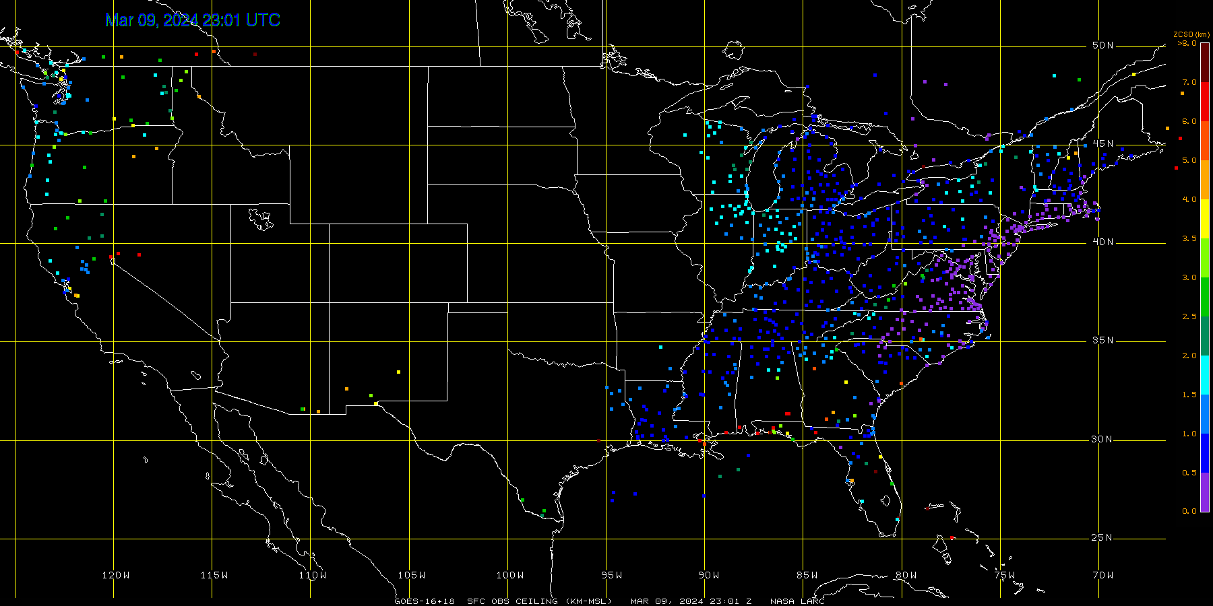Click the 0.5 colorbar value

point(1189,473)
